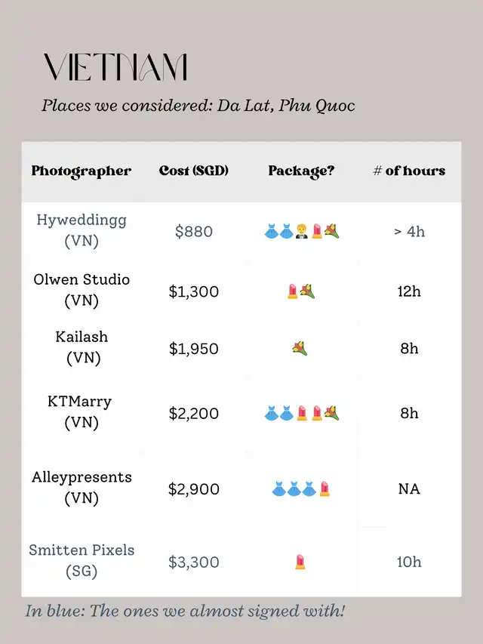The height and width of the screenshot is (644, 483).
Task: Click the bouquet emoji in Kailash row
Action: click(x=300, y=348)
